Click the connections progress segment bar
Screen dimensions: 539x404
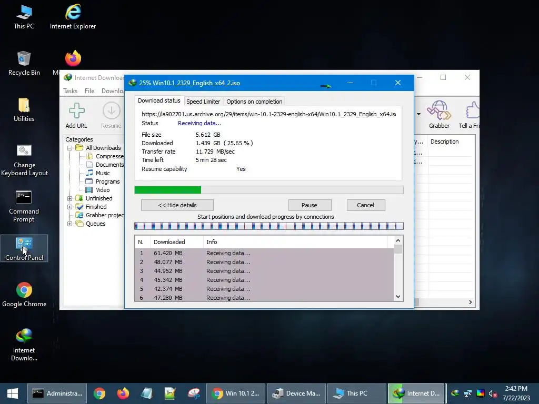[269, 226]
